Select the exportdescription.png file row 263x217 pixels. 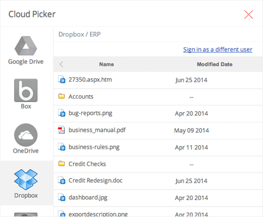click(x=158, y=212)
